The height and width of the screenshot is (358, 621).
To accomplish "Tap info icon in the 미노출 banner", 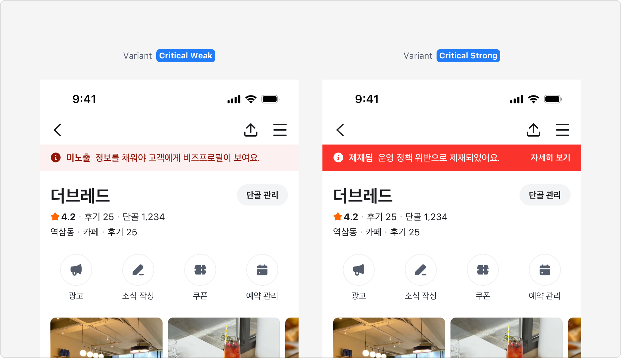I will pyautogui.click(x=55, y=158).
